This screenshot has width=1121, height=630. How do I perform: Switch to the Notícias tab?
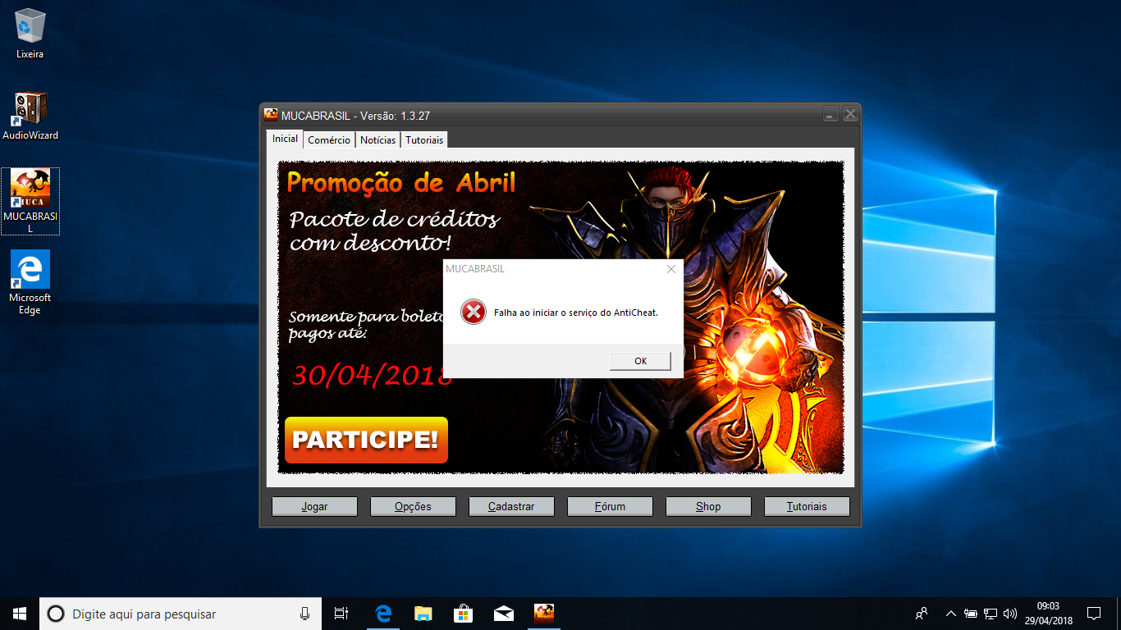(377, 140)
